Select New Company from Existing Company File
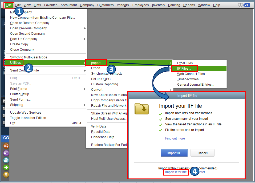This screenshot has width=255, height=183. (42, 18)
